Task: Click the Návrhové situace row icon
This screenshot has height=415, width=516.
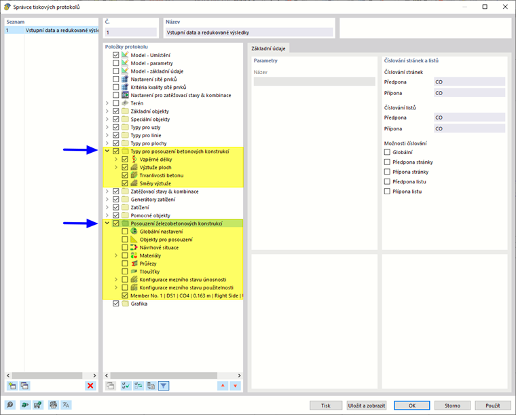Action: click(134, 247)
